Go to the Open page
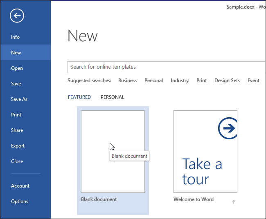 click(17, 68)
